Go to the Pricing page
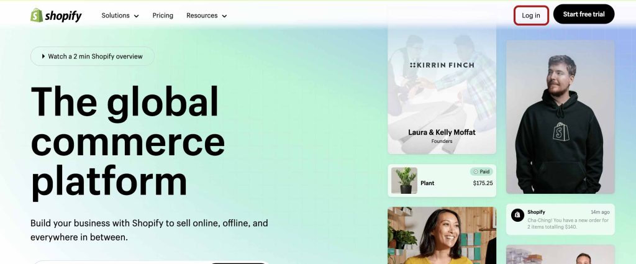The width and height of the screenshot is (636, 264). point(163,16)
